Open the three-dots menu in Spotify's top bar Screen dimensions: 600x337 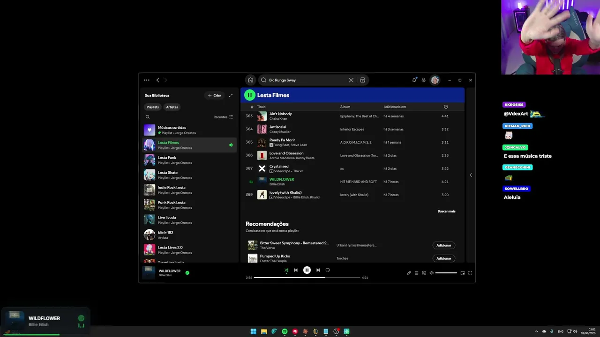click(x=147, y=80)
